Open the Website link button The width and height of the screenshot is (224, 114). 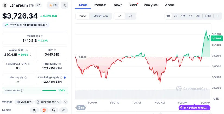point(24,102)
